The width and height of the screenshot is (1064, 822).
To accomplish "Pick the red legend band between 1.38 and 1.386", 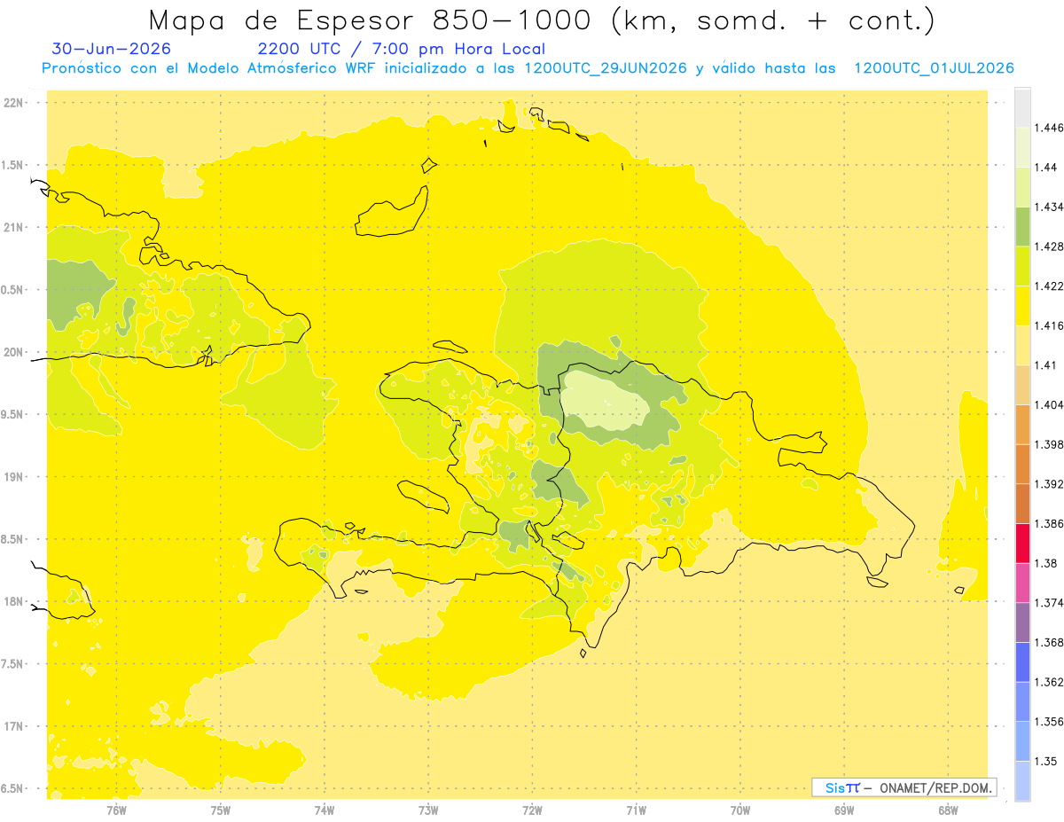I will (x=1022, y=543).
